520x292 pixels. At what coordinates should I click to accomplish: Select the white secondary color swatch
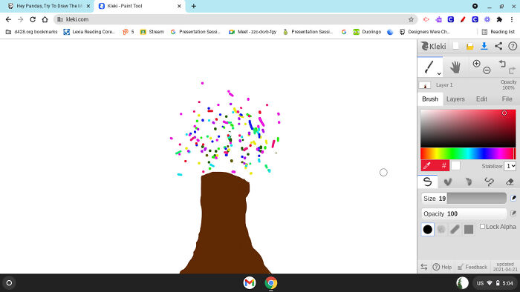(455, 165)
